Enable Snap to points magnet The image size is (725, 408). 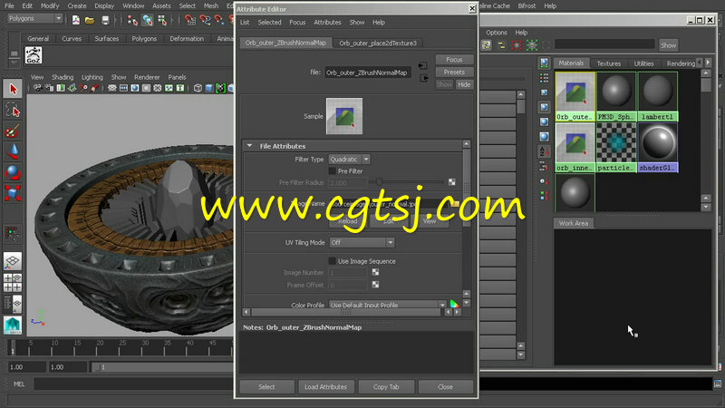click(x=219, y=19)
